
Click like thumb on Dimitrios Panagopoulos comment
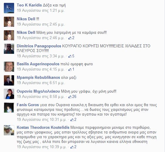click(x=70, y=56)
